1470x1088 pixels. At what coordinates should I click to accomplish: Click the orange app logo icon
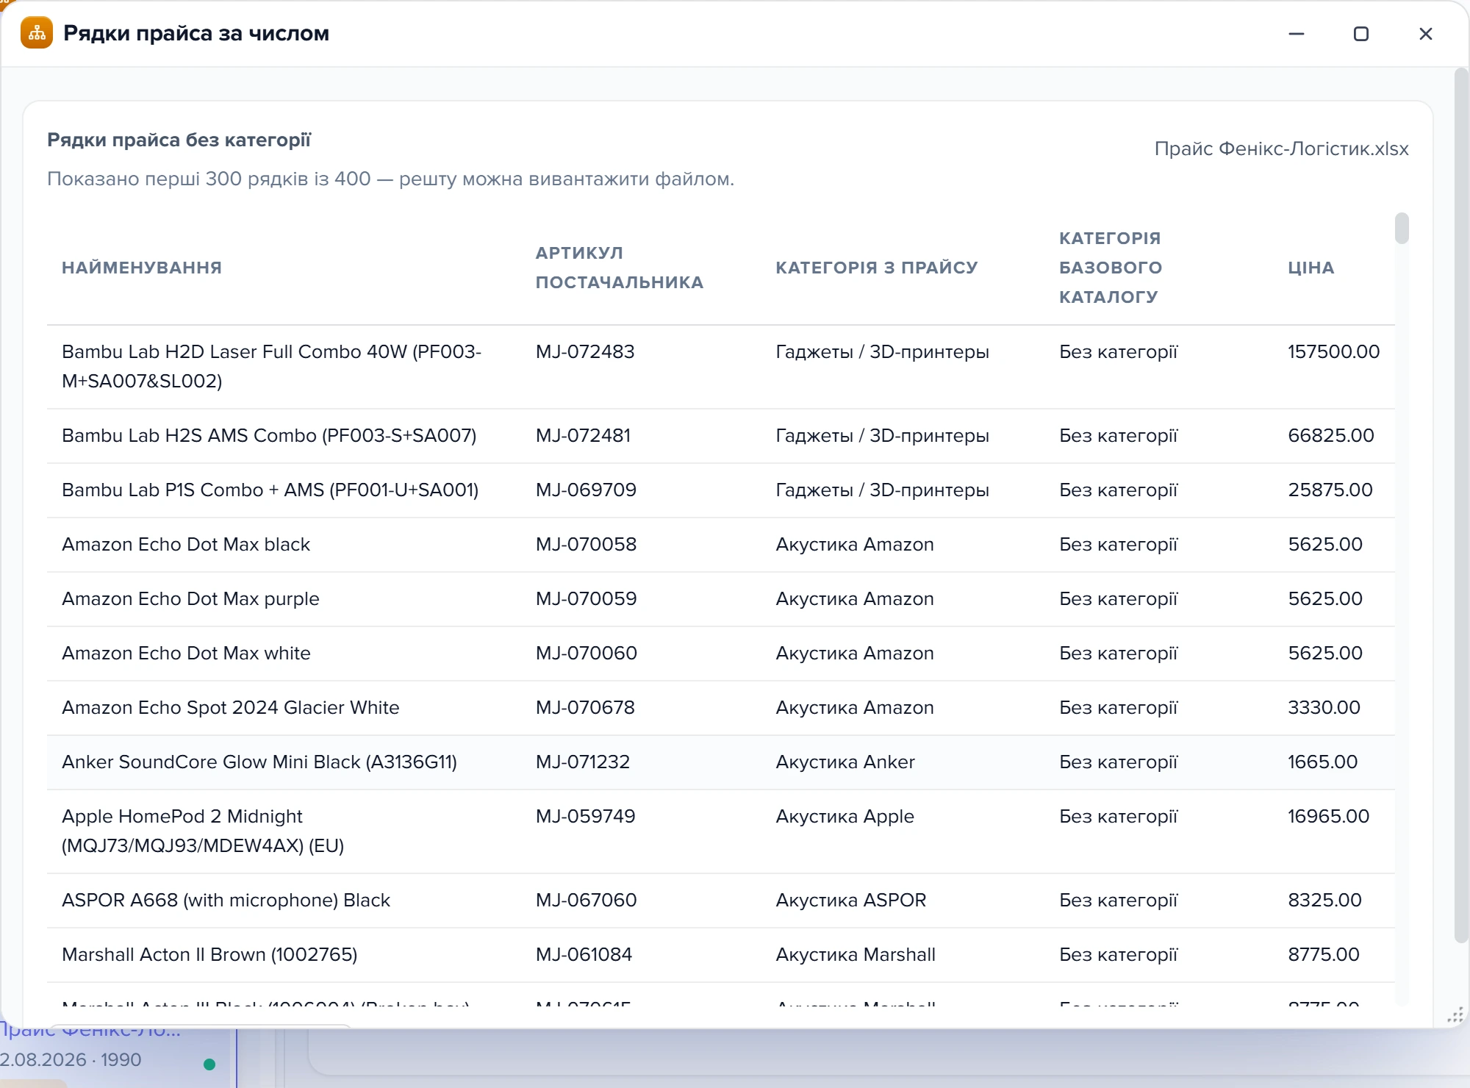[x=37, y=33]
